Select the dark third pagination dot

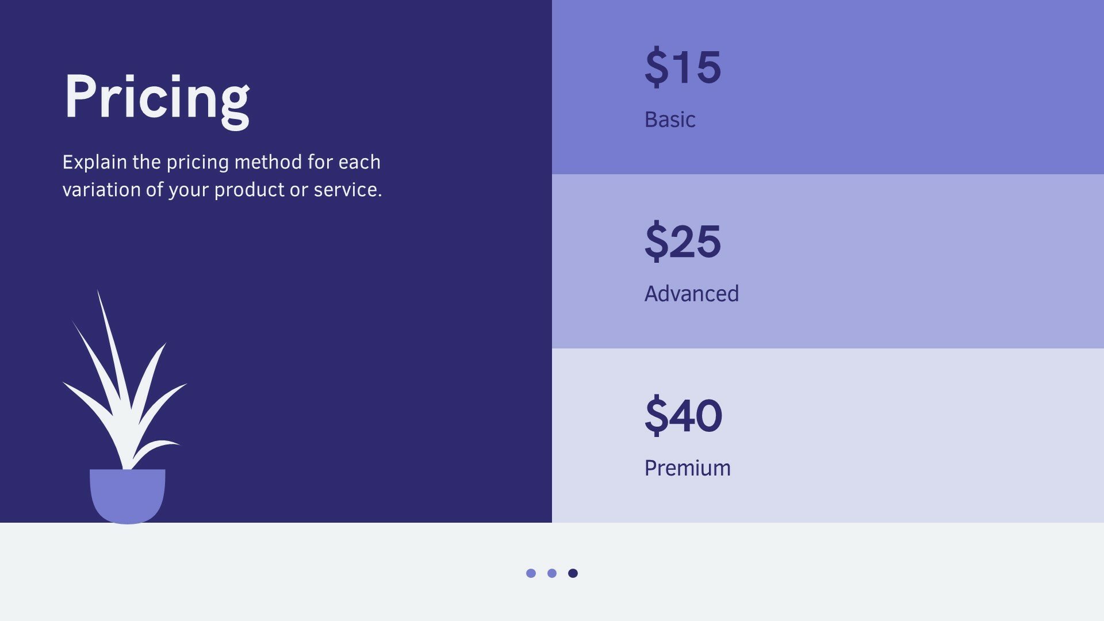coord(573,573)
